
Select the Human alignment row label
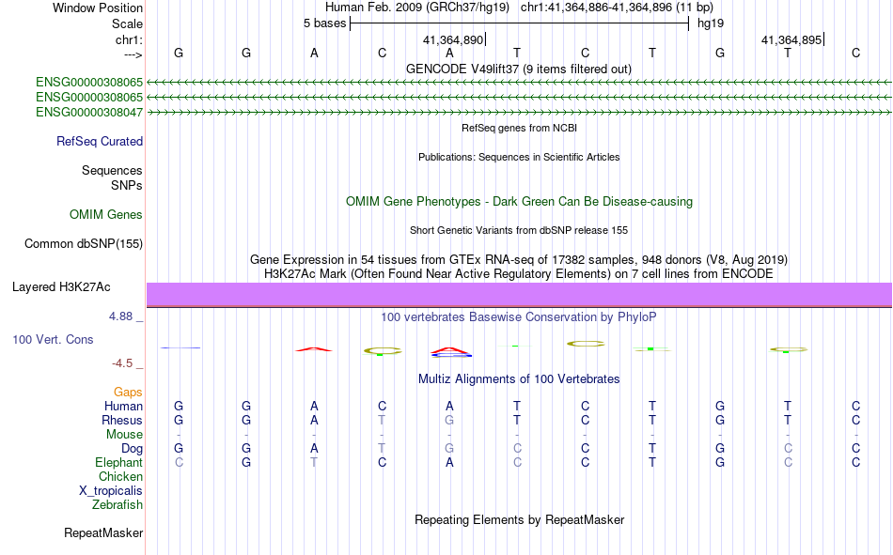point(123,406)
